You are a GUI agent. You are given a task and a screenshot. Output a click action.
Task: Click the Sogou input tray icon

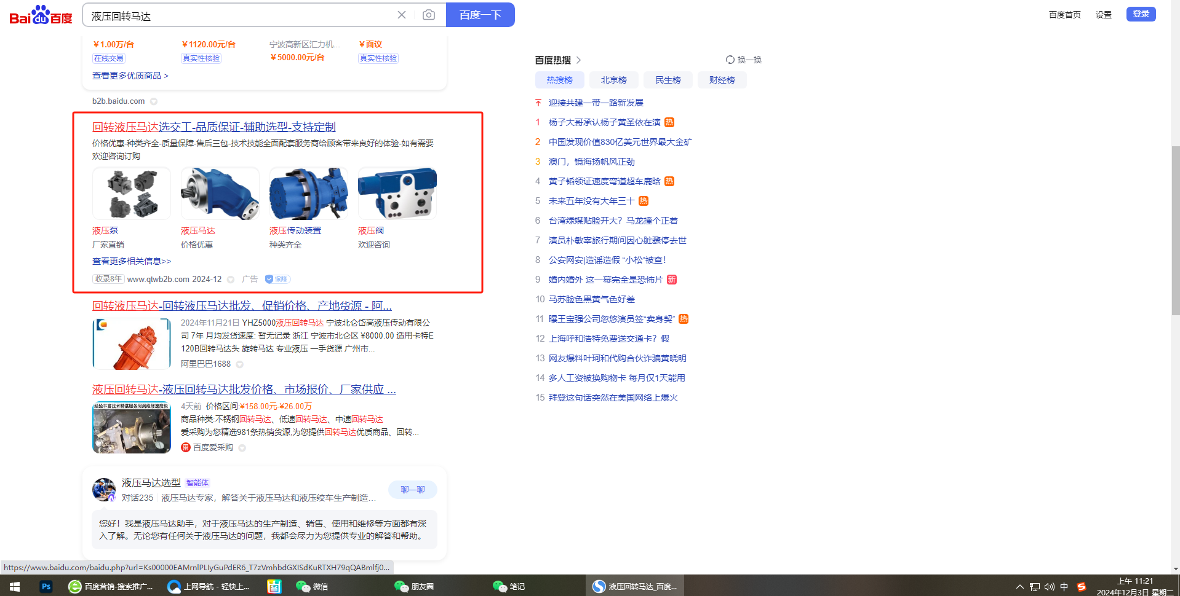click(1081, 587)
